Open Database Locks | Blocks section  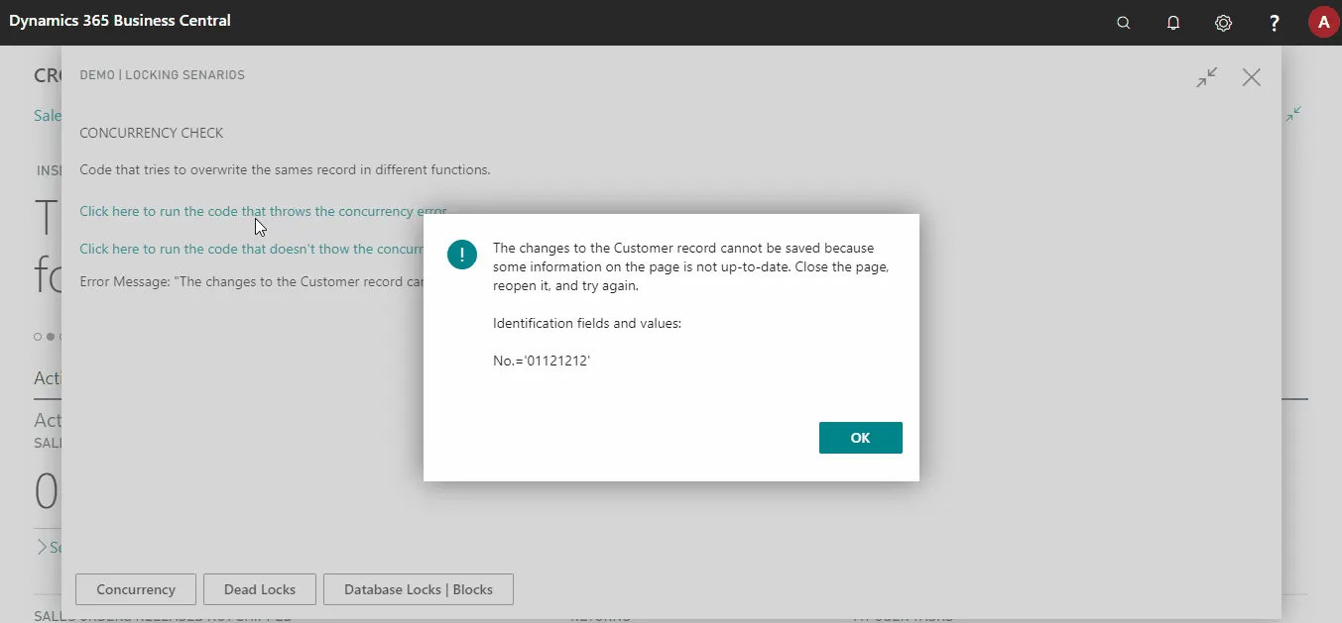(x=419, y=589)
